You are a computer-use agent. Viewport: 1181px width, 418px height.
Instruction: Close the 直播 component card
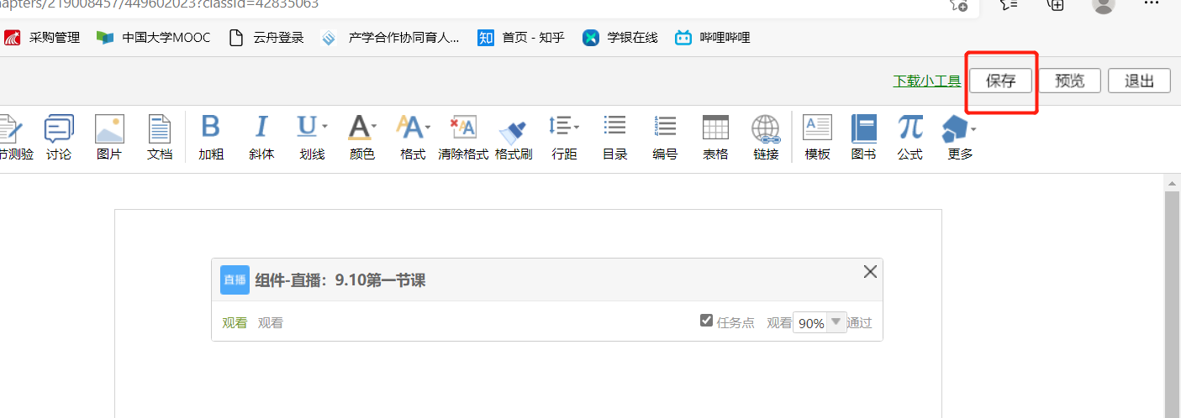(870, 271)
